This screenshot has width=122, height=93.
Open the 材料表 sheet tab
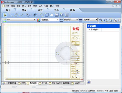(x=43, y=83)
